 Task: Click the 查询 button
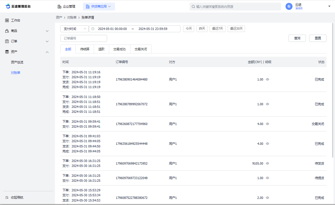(x=297, y=38)
